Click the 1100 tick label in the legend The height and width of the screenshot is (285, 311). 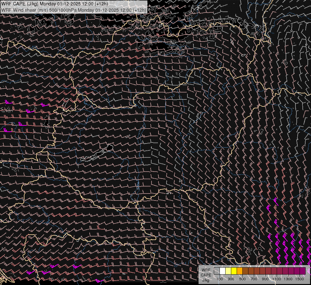coord(276,279)
